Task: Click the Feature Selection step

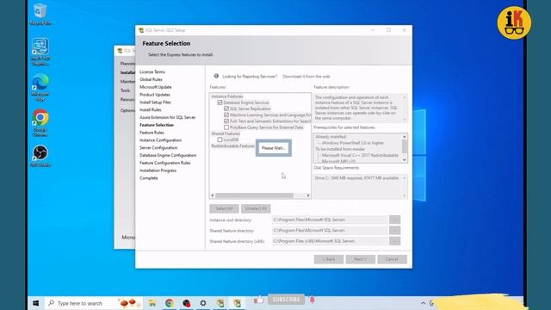Action: point(157,125)
